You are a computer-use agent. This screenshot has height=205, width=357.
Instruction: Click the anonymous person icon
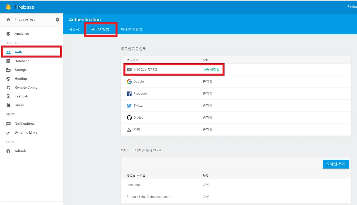(129, 129)
